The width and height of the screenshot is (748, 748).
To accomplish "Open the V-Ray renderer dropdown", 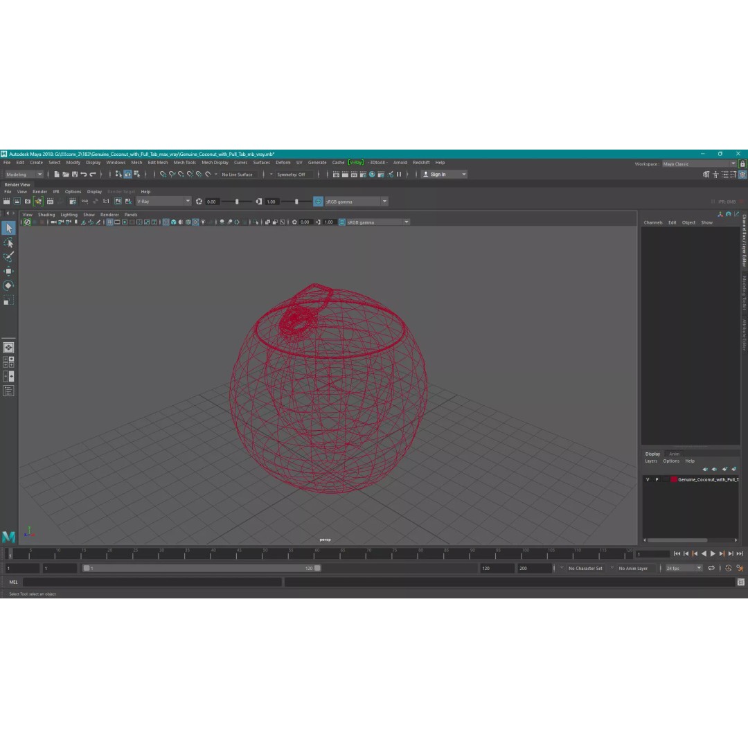I will click(163, 202).
